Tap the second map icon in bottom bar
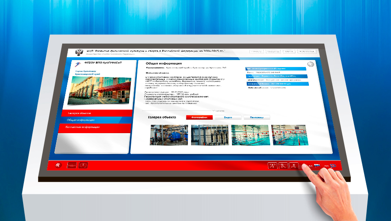Screen dimensions: 391x221 tap(83, 165)
